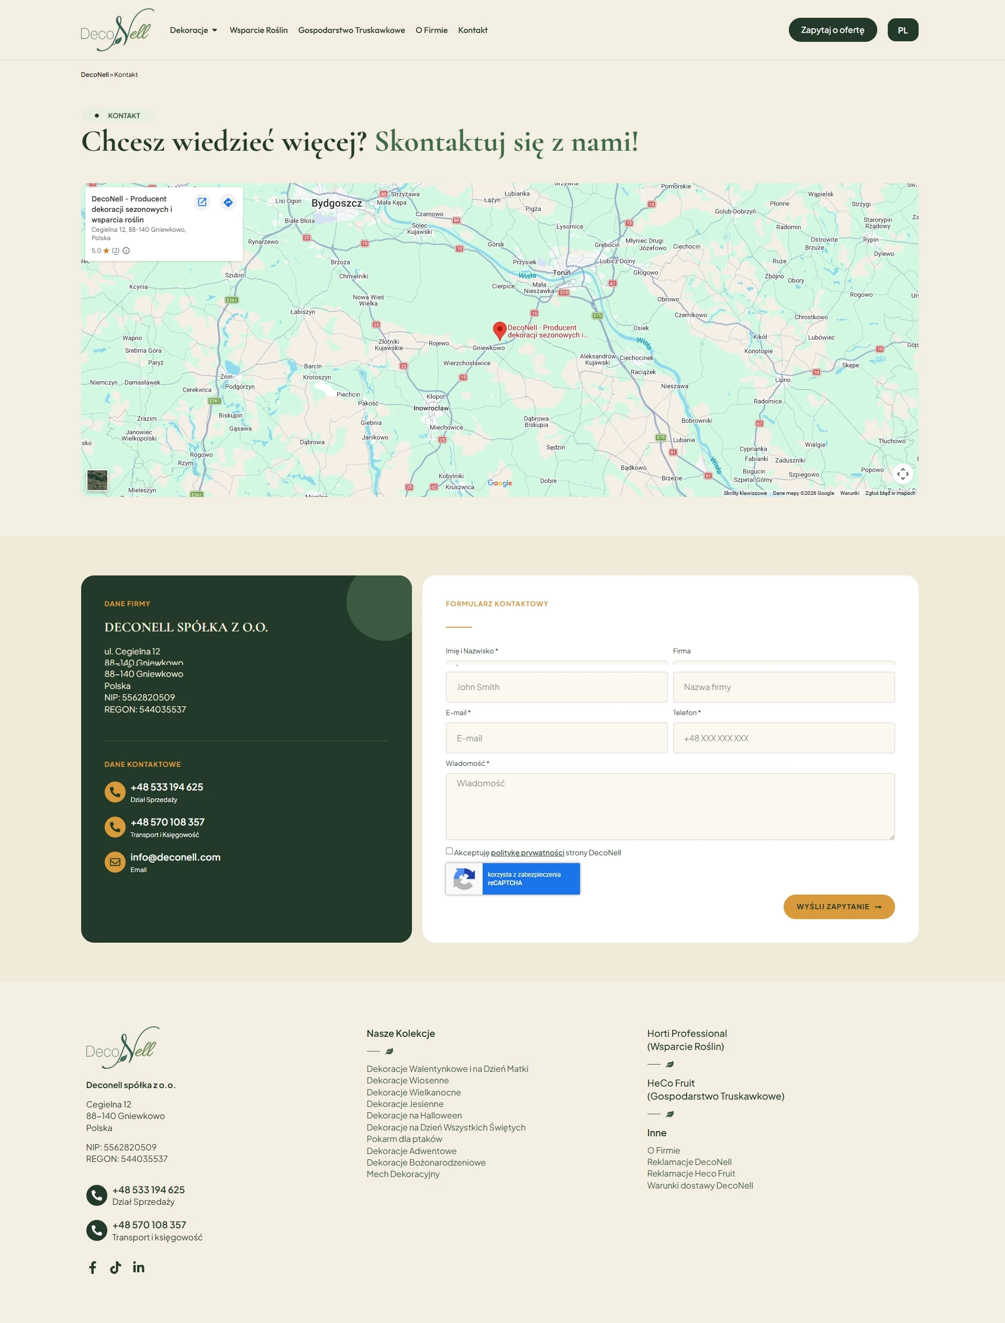Screen dimensions: 1005x1323
Task: Click the red DecoNell map pin
Action: click(499, 331)
